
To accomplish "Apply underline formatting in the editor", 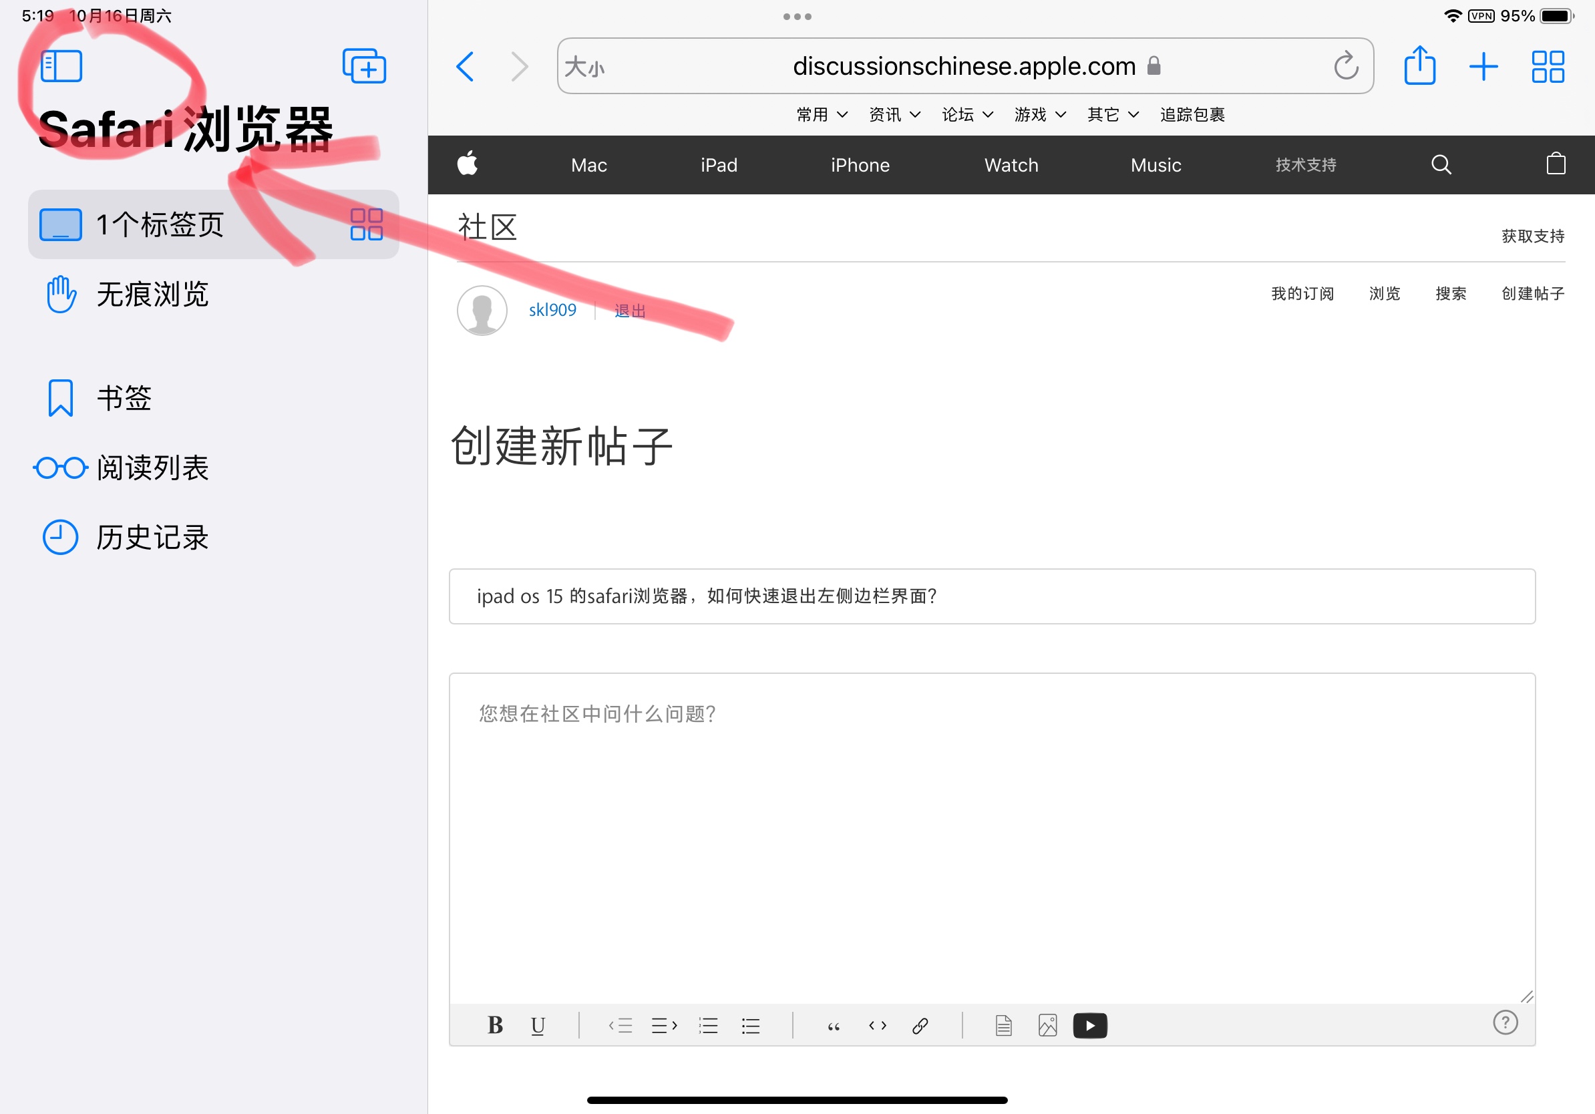I will click(538, 1026).
